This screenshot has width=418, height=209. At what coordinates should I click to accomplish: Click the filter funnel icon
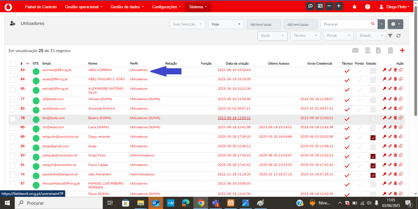(390, 36)
